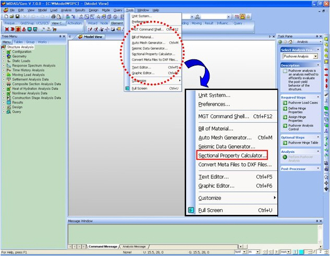Switch to the Tables tab in Tree Menu

[18, 42]
